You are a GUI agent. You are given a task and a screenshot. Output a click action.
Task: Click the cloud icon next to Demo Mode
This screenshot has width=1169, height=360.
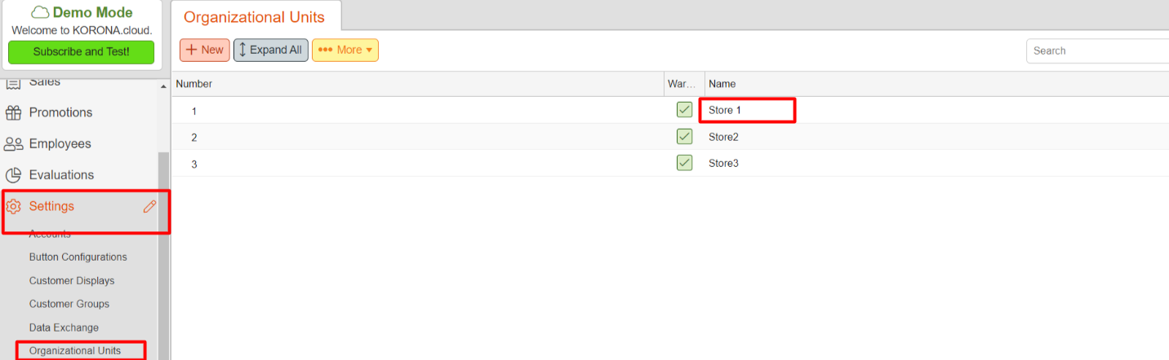[41, 13]
